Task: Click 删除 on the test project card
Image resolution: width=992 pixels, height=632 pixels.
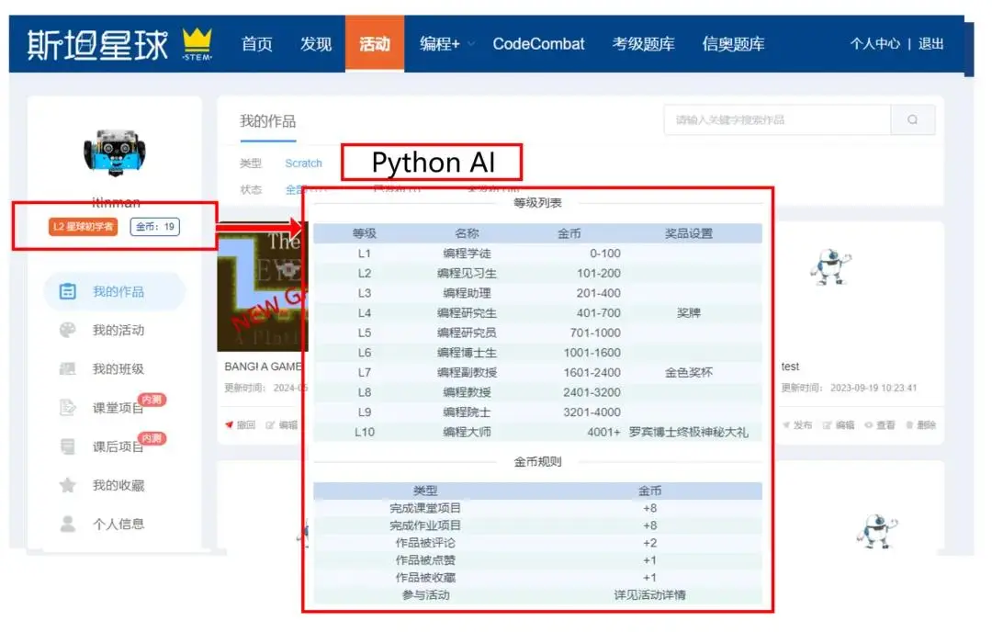Action: point(920,425)
